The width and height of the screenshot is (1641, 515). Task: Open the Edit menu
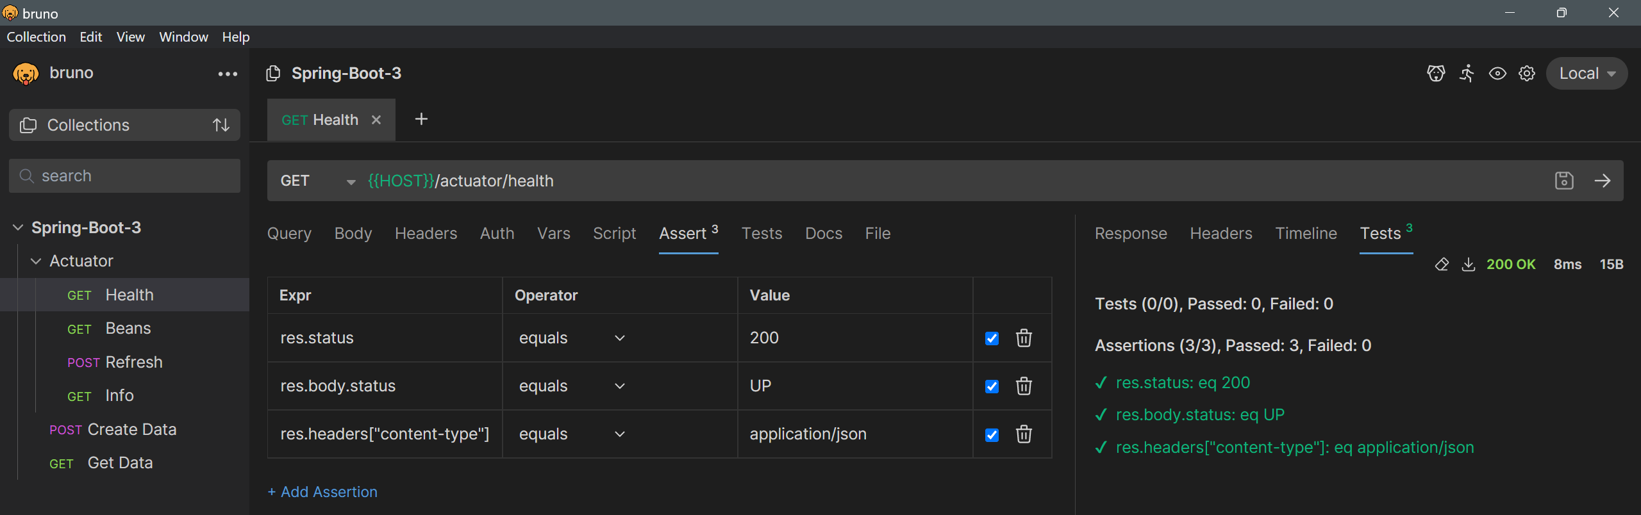tap(90, 37)
